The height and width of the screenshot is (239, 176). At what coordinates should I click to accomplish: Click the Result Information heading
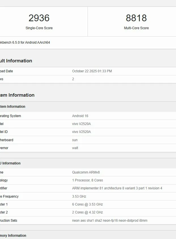(16, 61)
